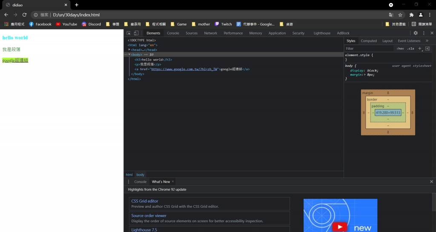Image resolution: width=436 pixels, height=232 pixels.
Task: Click the new style rule plus icon
Action: tap(420, 49)
